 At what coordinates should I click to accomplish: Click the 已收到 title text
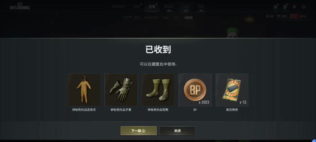pyautogui.click(x=158, y=50)
